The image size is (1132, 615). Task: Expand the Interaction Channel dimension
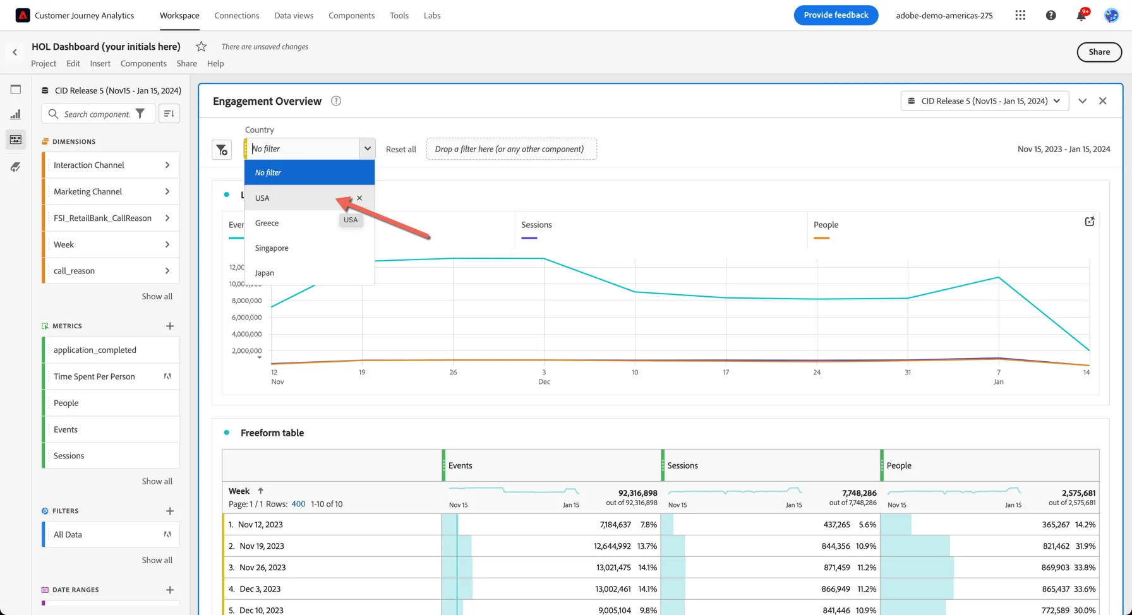(167, 165)
